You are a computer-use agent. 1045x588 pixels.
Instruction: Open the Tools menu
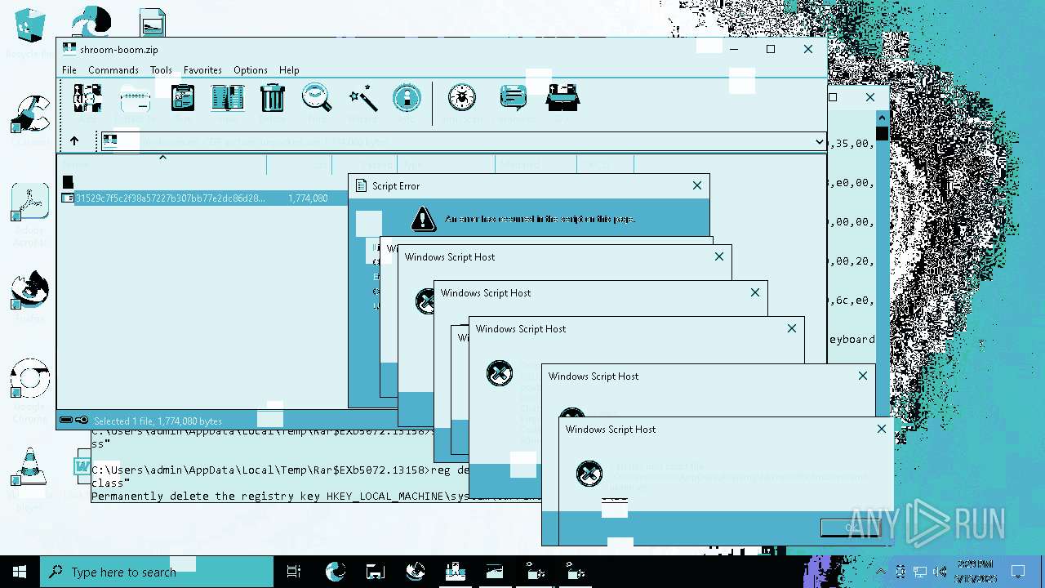161,70
